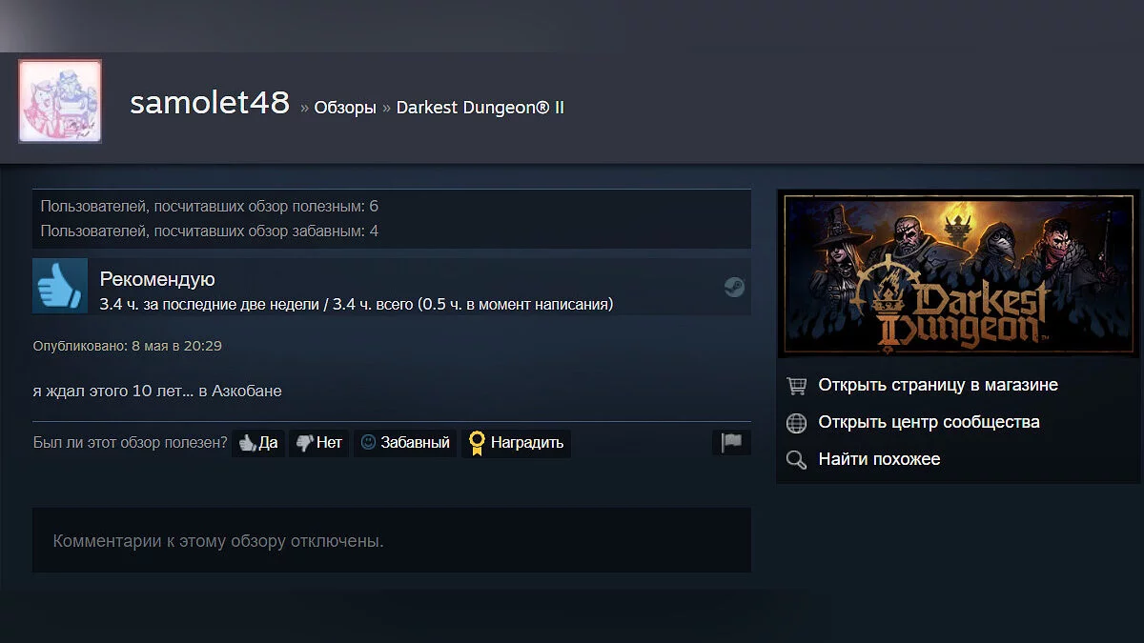Screen dimensions: 1144x643
Task: Mark the review as Забавный
Action: tap(405, 443)
